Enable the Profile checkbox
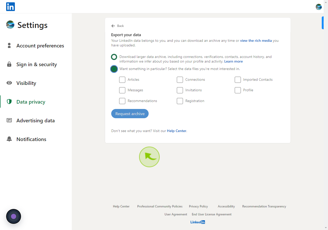Screen dimensions: 328x230 point(238,90)
